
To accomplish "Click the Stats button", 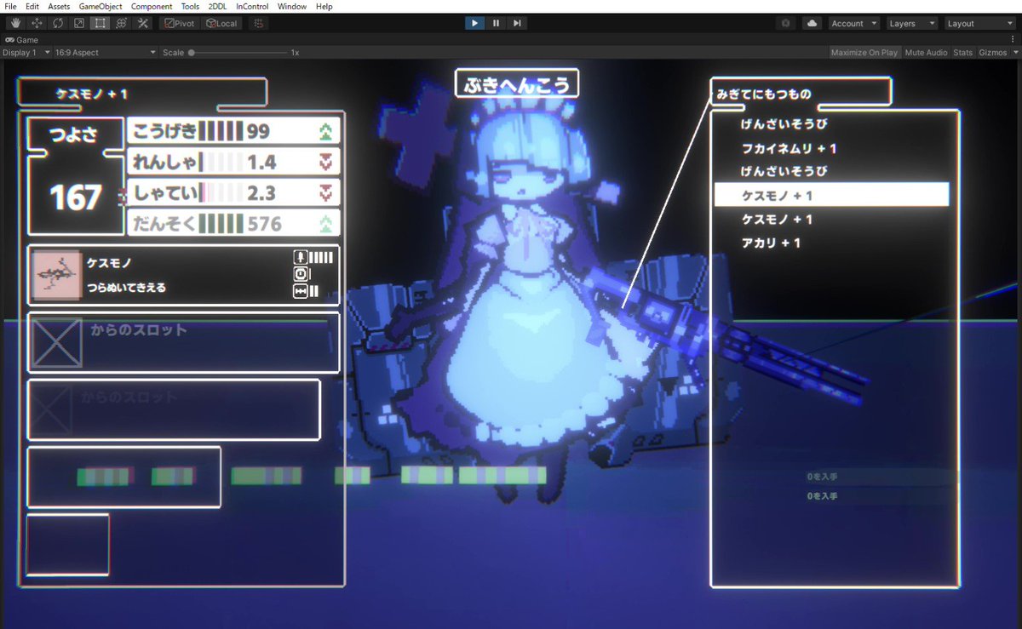I will 962,53.
